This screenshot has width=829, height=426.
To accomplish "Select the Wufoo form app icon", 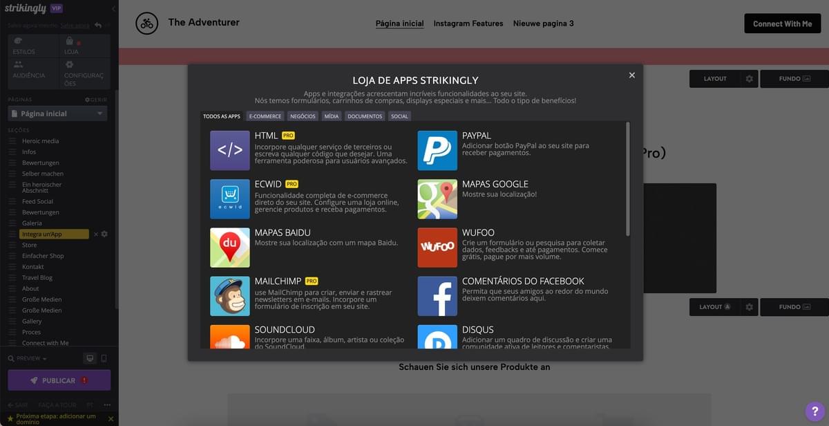I will (437, 248).
